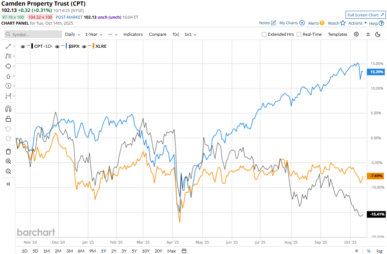387x254 pixels.
Task: Open CPT series options ellipsis
Action: click(28, 46)
